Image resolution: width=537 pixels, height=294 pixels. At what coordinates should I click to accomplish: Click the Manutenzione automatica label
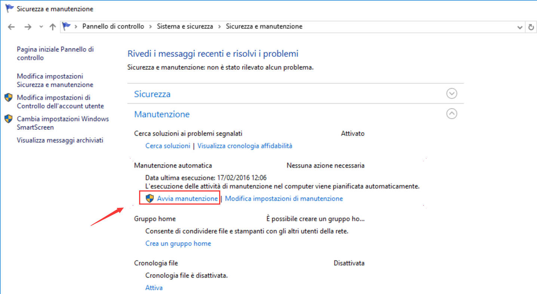click(173, 165)
